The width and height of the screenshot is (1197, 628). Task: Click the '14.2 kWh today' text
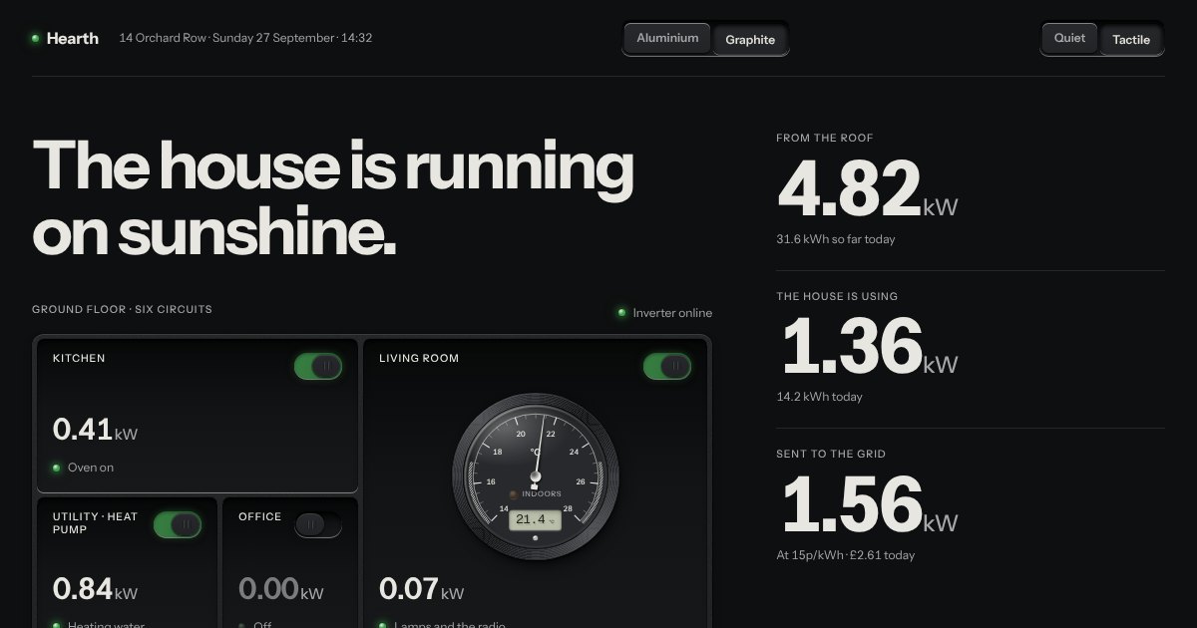819,397
